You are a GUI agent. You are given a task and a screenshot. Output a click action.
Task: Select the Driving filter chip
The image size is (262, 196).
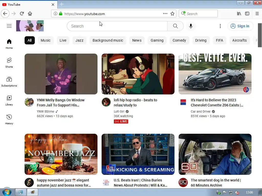(x=201, y=40)
